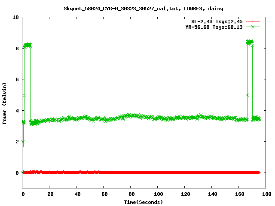This screenshot has height=206, width=275.
Task: Click the red legend line sample
Action: point(253,21)
